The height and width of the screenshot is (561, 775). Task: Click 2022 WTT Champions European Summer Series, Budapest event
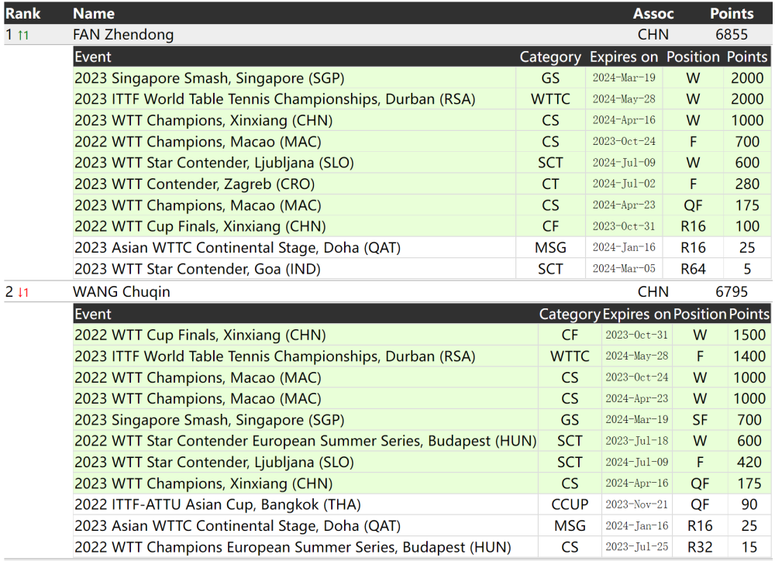coord(293,548)
